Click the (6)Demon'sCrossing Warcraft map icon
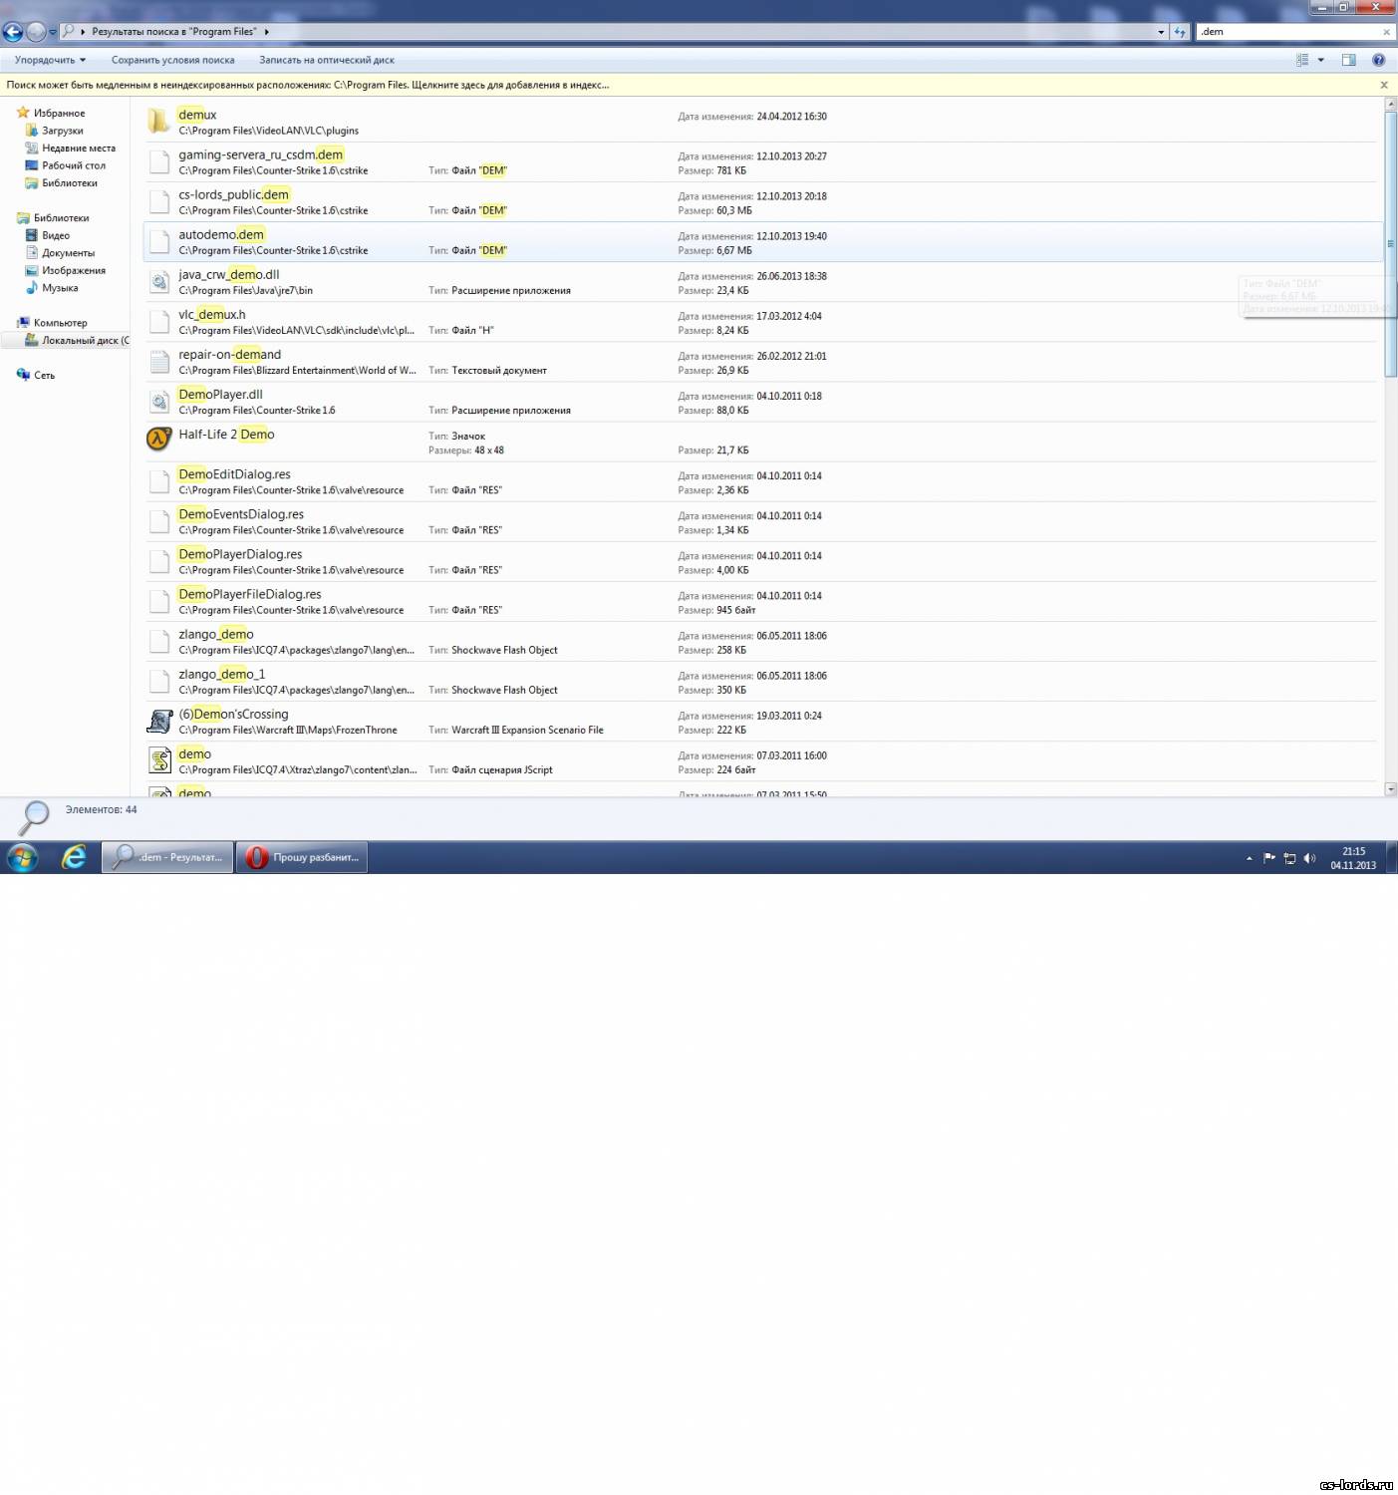1398x1495 pixels. 159,721
